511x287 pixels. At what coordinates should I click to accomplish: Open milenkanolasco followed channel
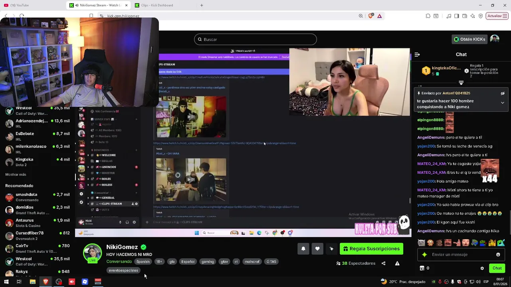pos(38,149)
